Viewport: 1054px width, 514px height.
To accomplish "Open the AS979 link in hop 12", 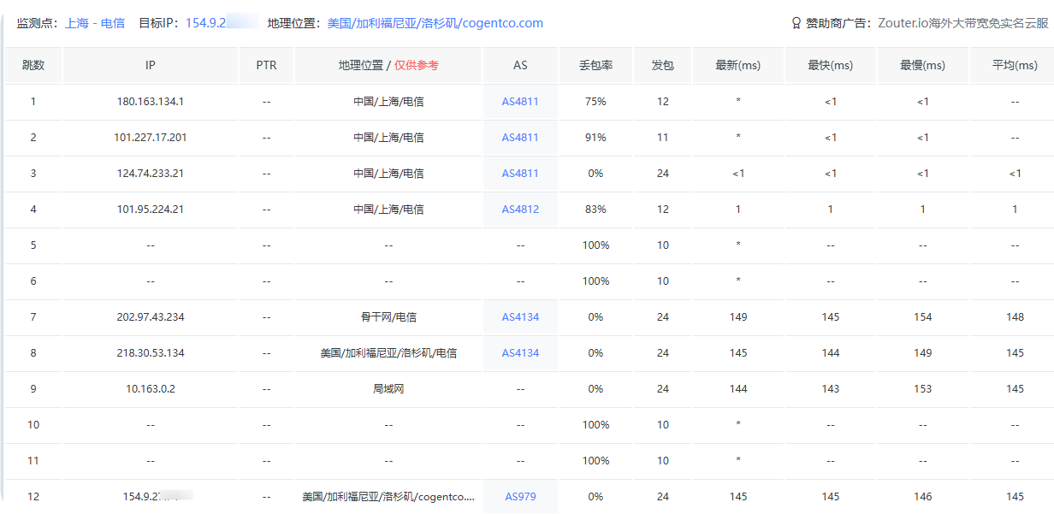I will click(x=520, y=497).
